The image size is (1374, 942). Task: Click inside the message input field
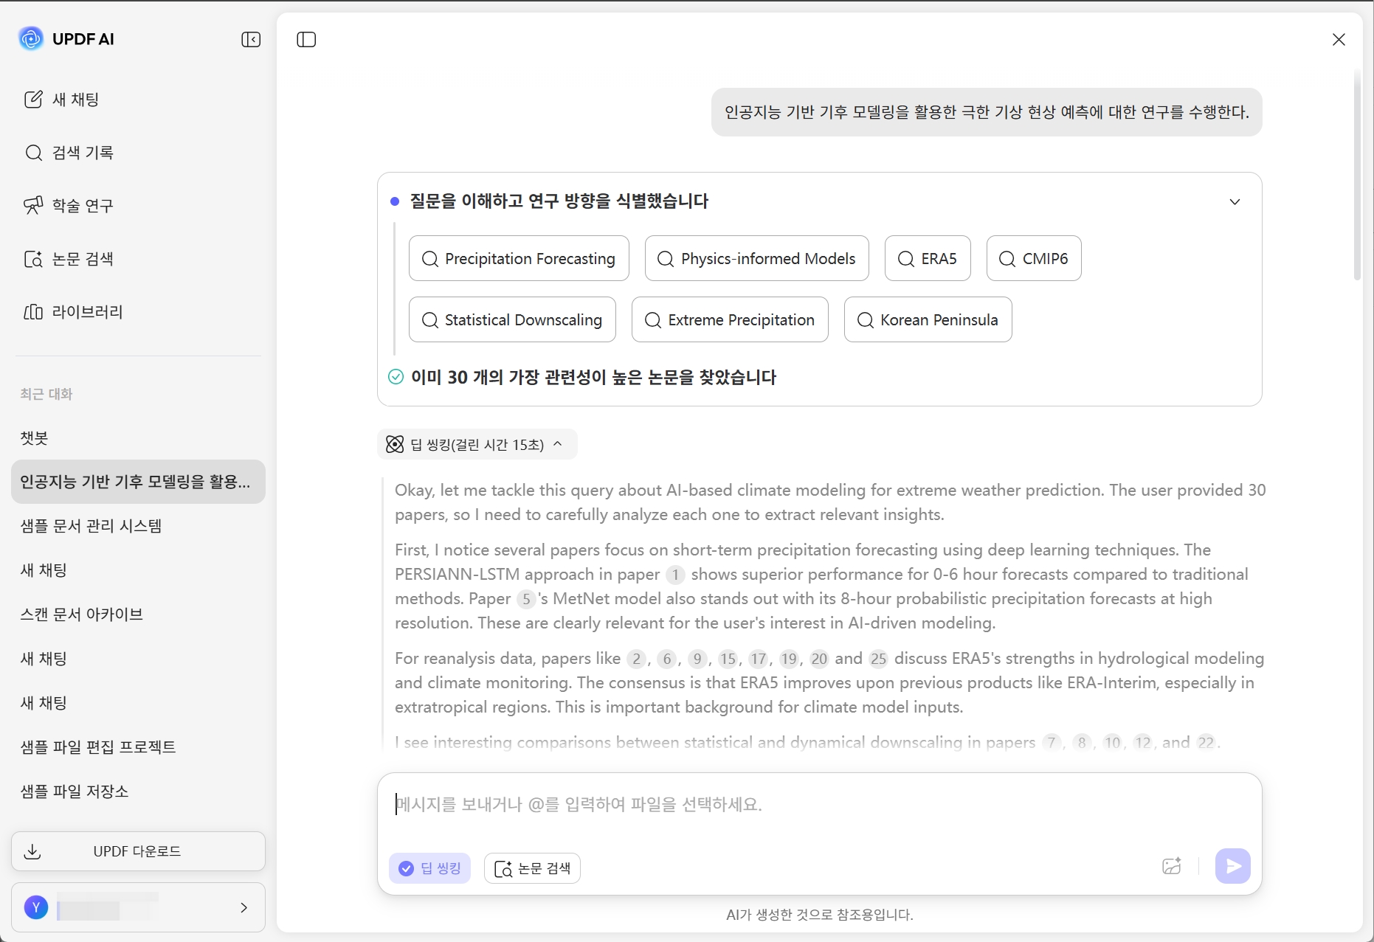pyautogui.click(x=738, y=805)
